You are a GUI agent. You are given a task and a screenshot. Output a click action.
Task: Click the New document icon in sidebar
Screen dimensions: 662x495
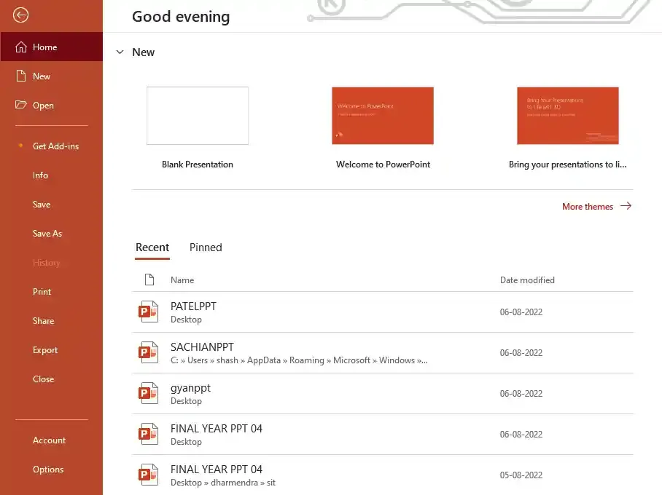pos(20,76)
